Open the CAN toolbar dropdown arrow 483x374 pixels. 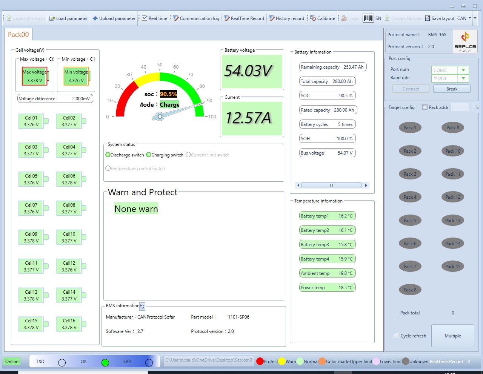pos(470,18)
